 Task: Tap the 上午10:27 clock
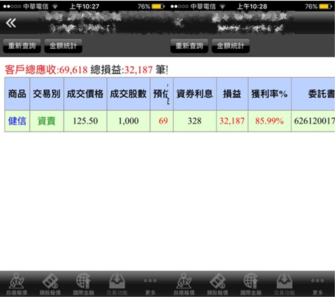[x=85, y=7]
